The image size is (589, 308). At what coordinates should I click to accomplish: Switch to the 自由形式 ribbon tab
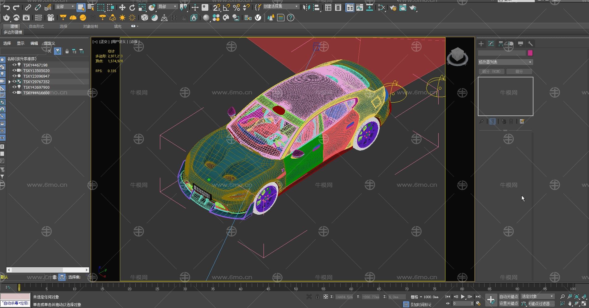coord(36,26)
